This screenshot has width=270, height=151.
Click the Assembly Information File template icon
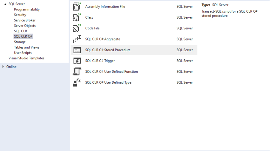(x=77, y=7)
